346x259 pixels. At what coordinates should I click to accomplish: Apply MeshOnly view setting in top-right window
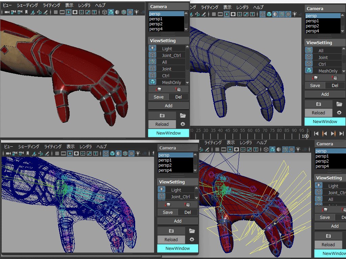[324, 71]
